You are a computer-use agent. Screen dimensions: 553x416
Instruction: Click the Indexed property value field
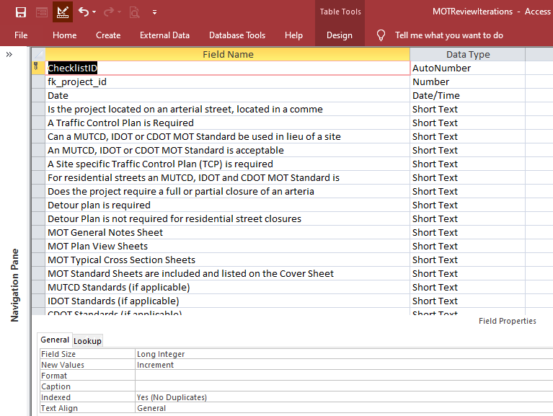[344, 397]
